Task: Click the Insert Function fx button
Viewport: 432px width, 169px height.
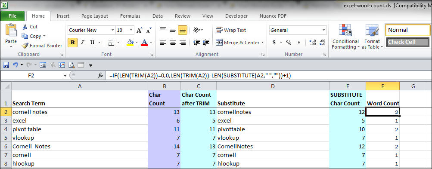Action: (100, 75)
